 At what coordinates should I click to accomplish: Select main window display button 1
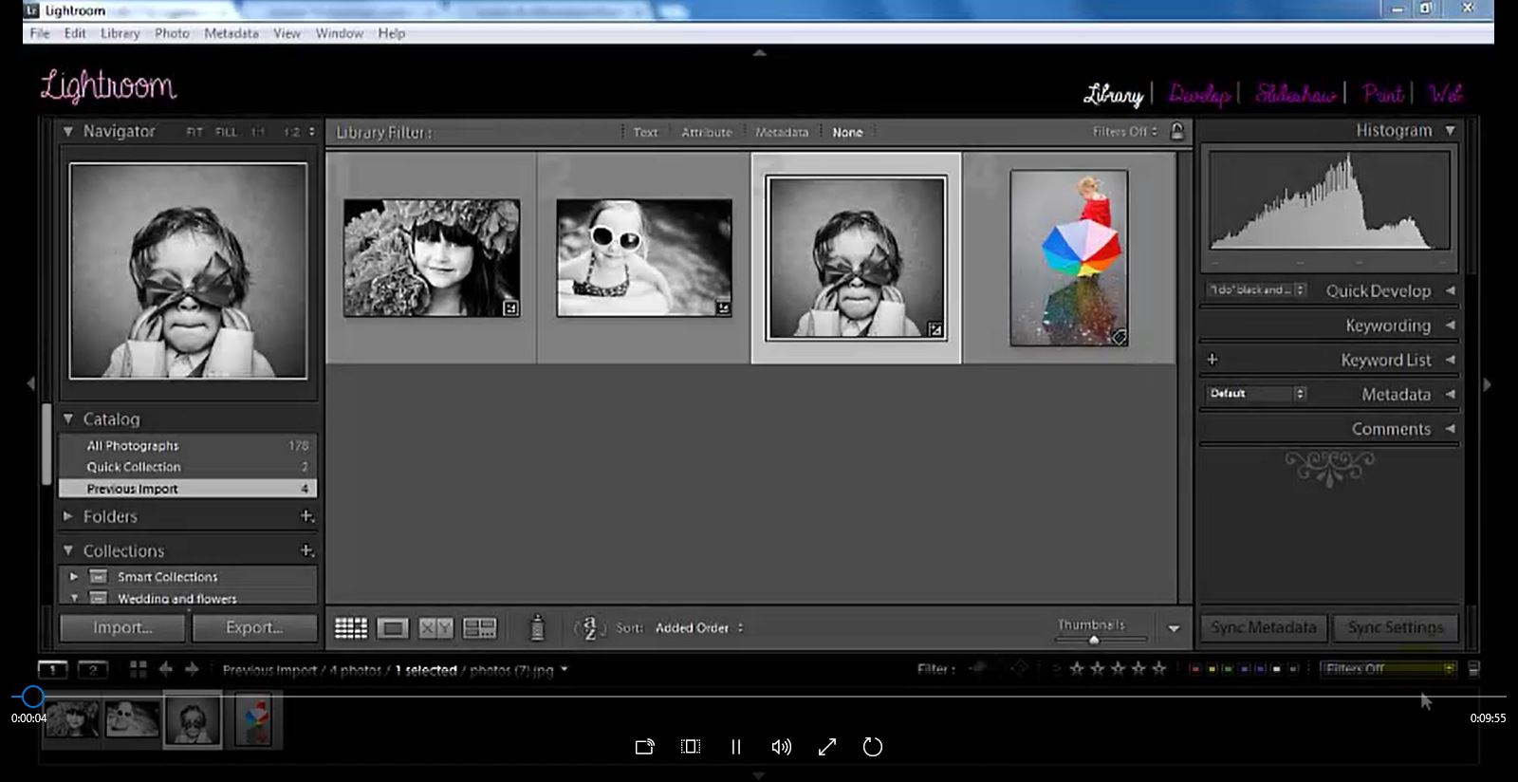(x=52, y=669)
